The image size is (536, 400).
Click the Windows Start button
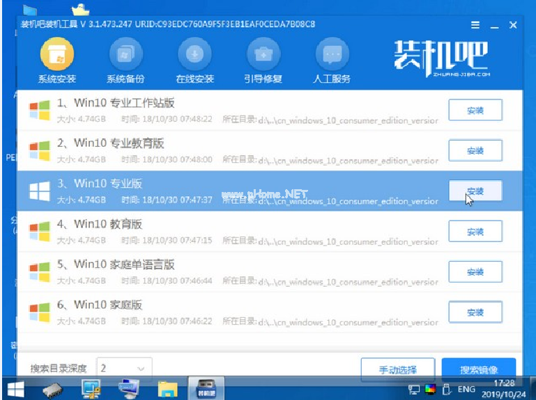point(15,388)
